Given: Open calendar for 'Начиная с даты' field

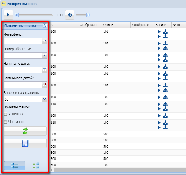Looking at the screenshot, I should [x=45, y=70].
